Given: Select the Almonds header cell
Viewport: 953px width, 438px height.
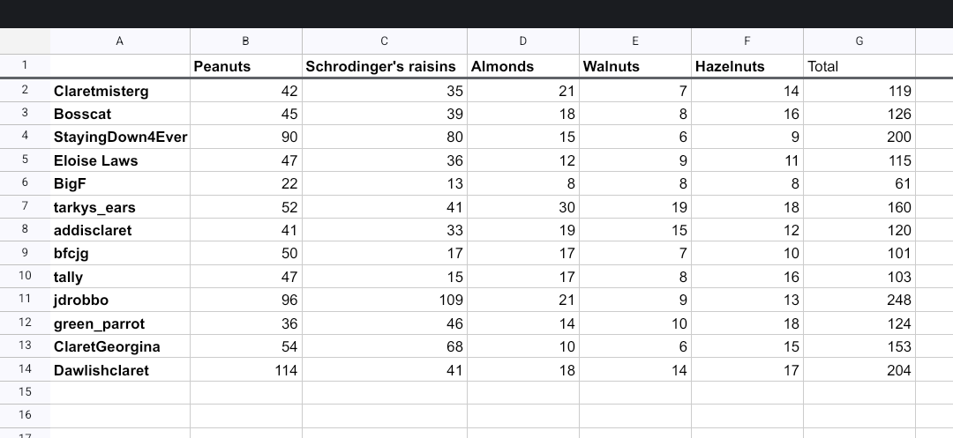Looking at the screenshot, I should 522,66.
